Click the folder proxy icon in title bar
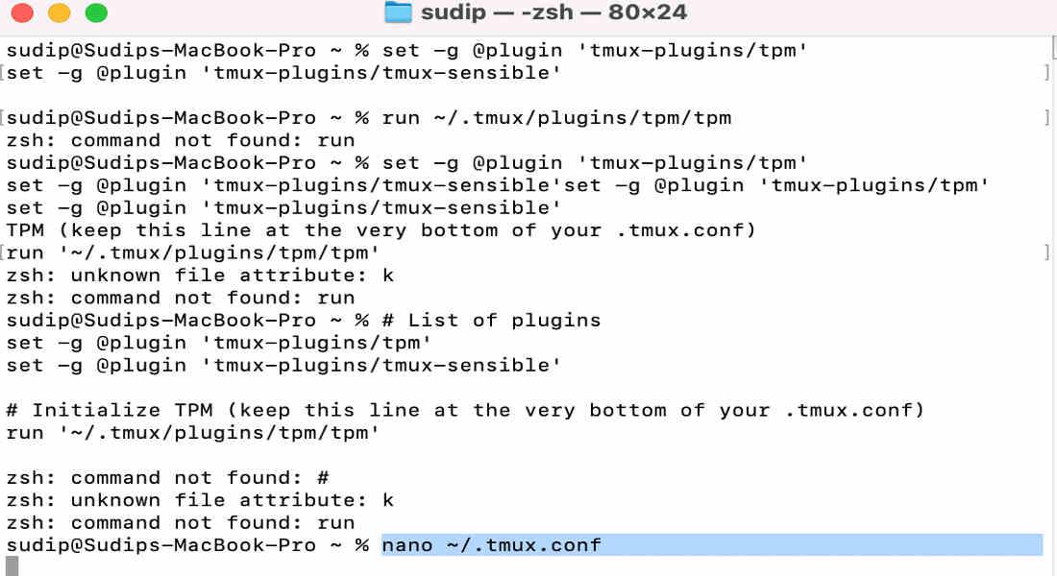This screenshot has width=1057, height=576. point(397,13)
